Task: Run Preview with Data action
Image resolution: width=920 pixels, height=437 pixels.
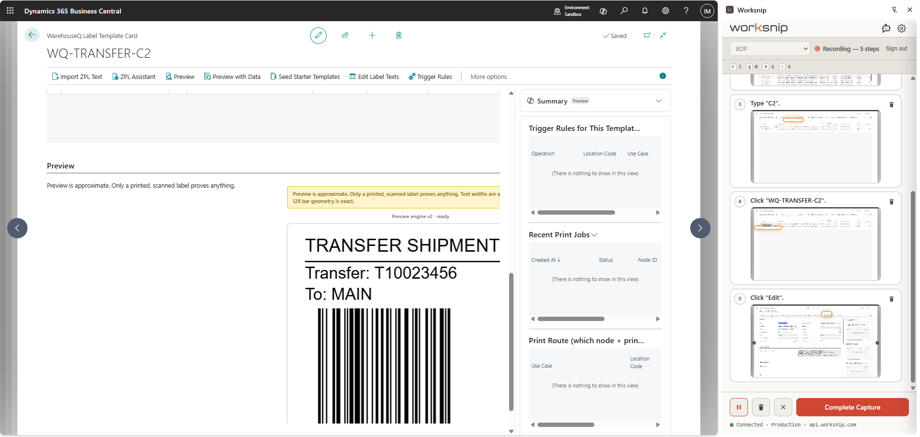Action: [232, 77]
